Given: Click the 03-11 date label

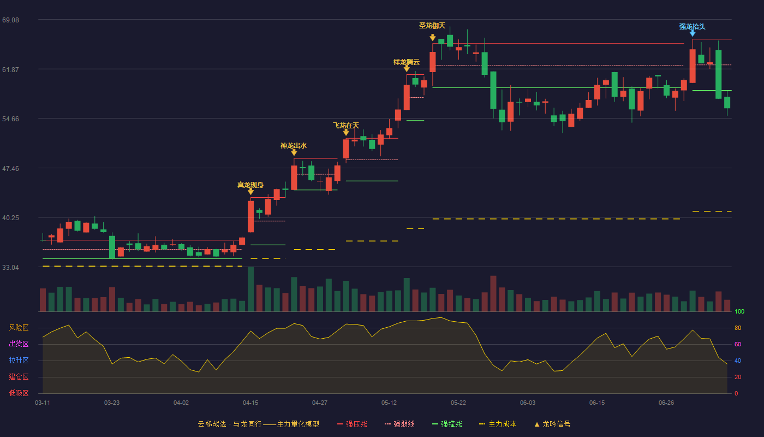Looking at the screenshot, I should (43, 403).
